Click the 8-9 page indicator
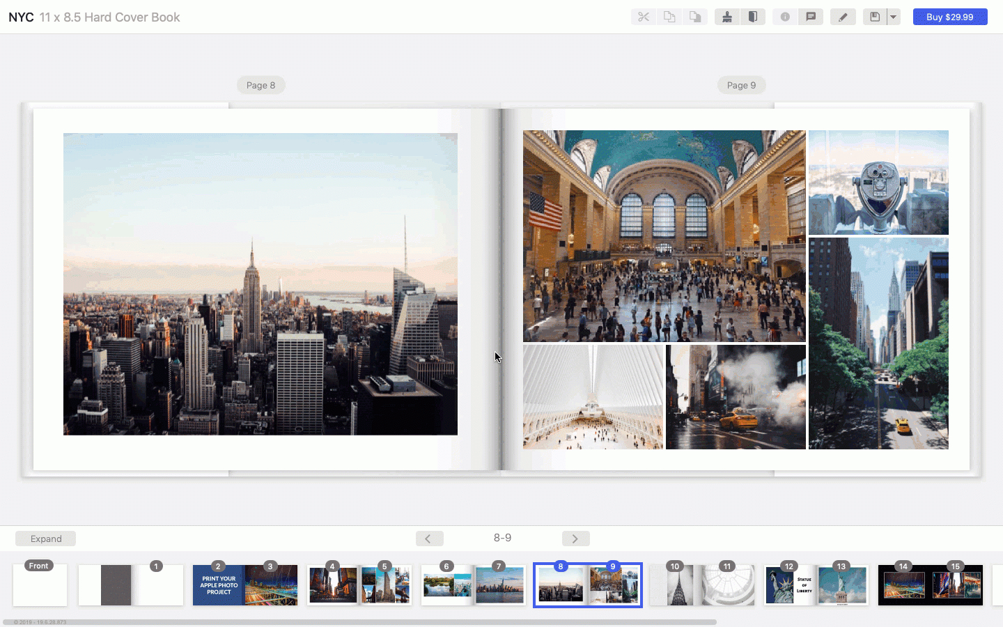1003x627 pixels. point(502,538)
